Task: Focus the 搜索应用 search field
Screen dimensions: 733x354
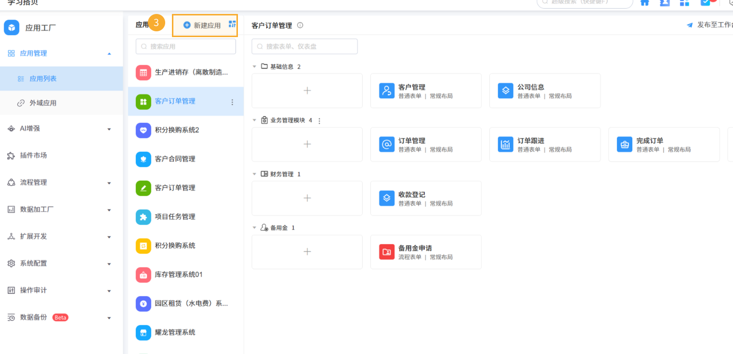Action: point(186,47)
